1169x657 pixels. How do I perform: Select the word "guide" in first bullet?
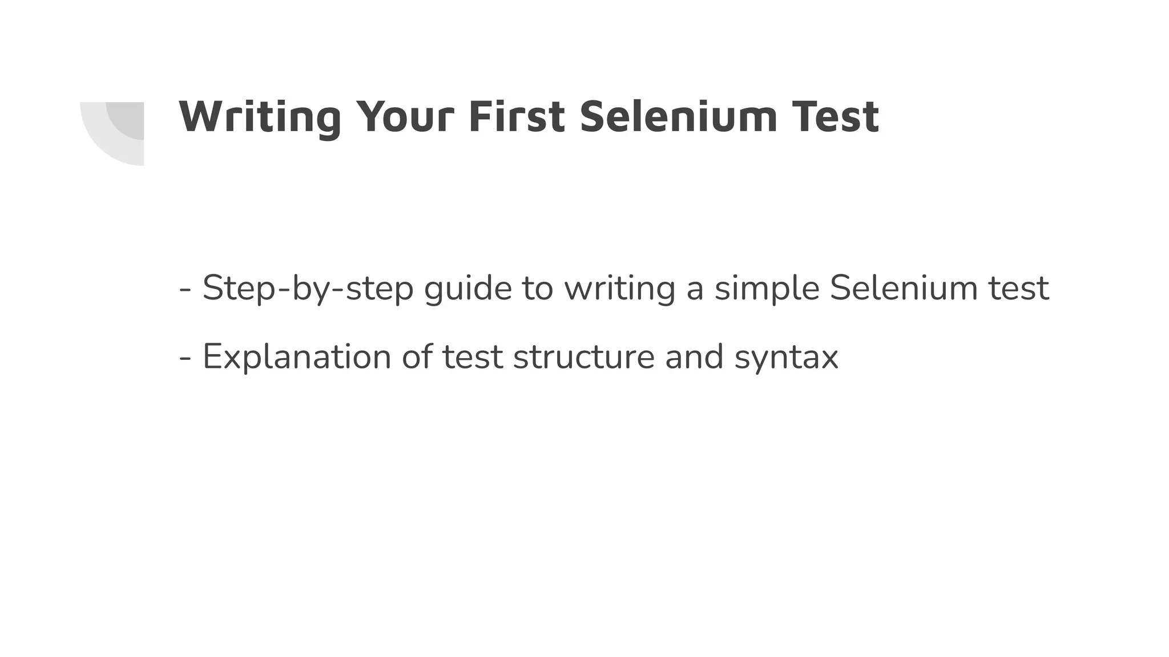coord(468,289)
